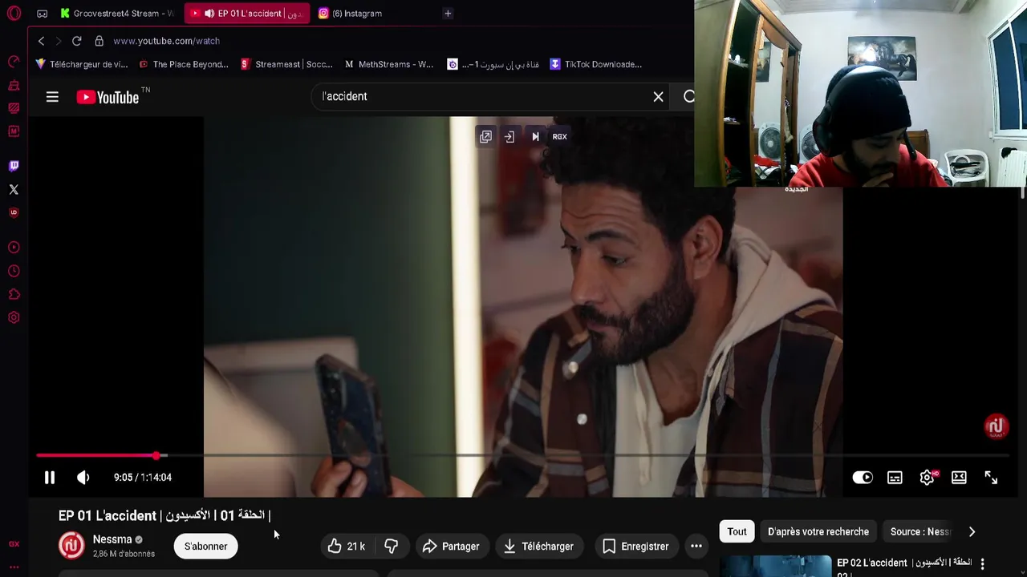Viewport: 1027px width, 577px height.
Task: Open the YouTube hamburger guide menu
Action: [x=52, y=97]
